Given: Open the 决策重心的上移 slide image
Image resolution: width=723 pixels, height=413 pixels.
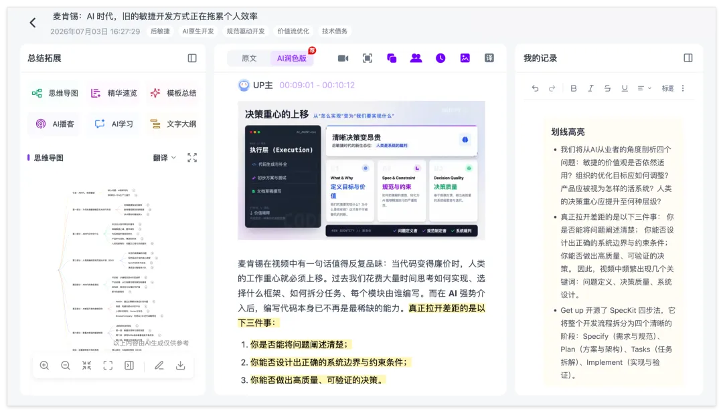Looking at the screenshot, I should [x=361, y=170].
